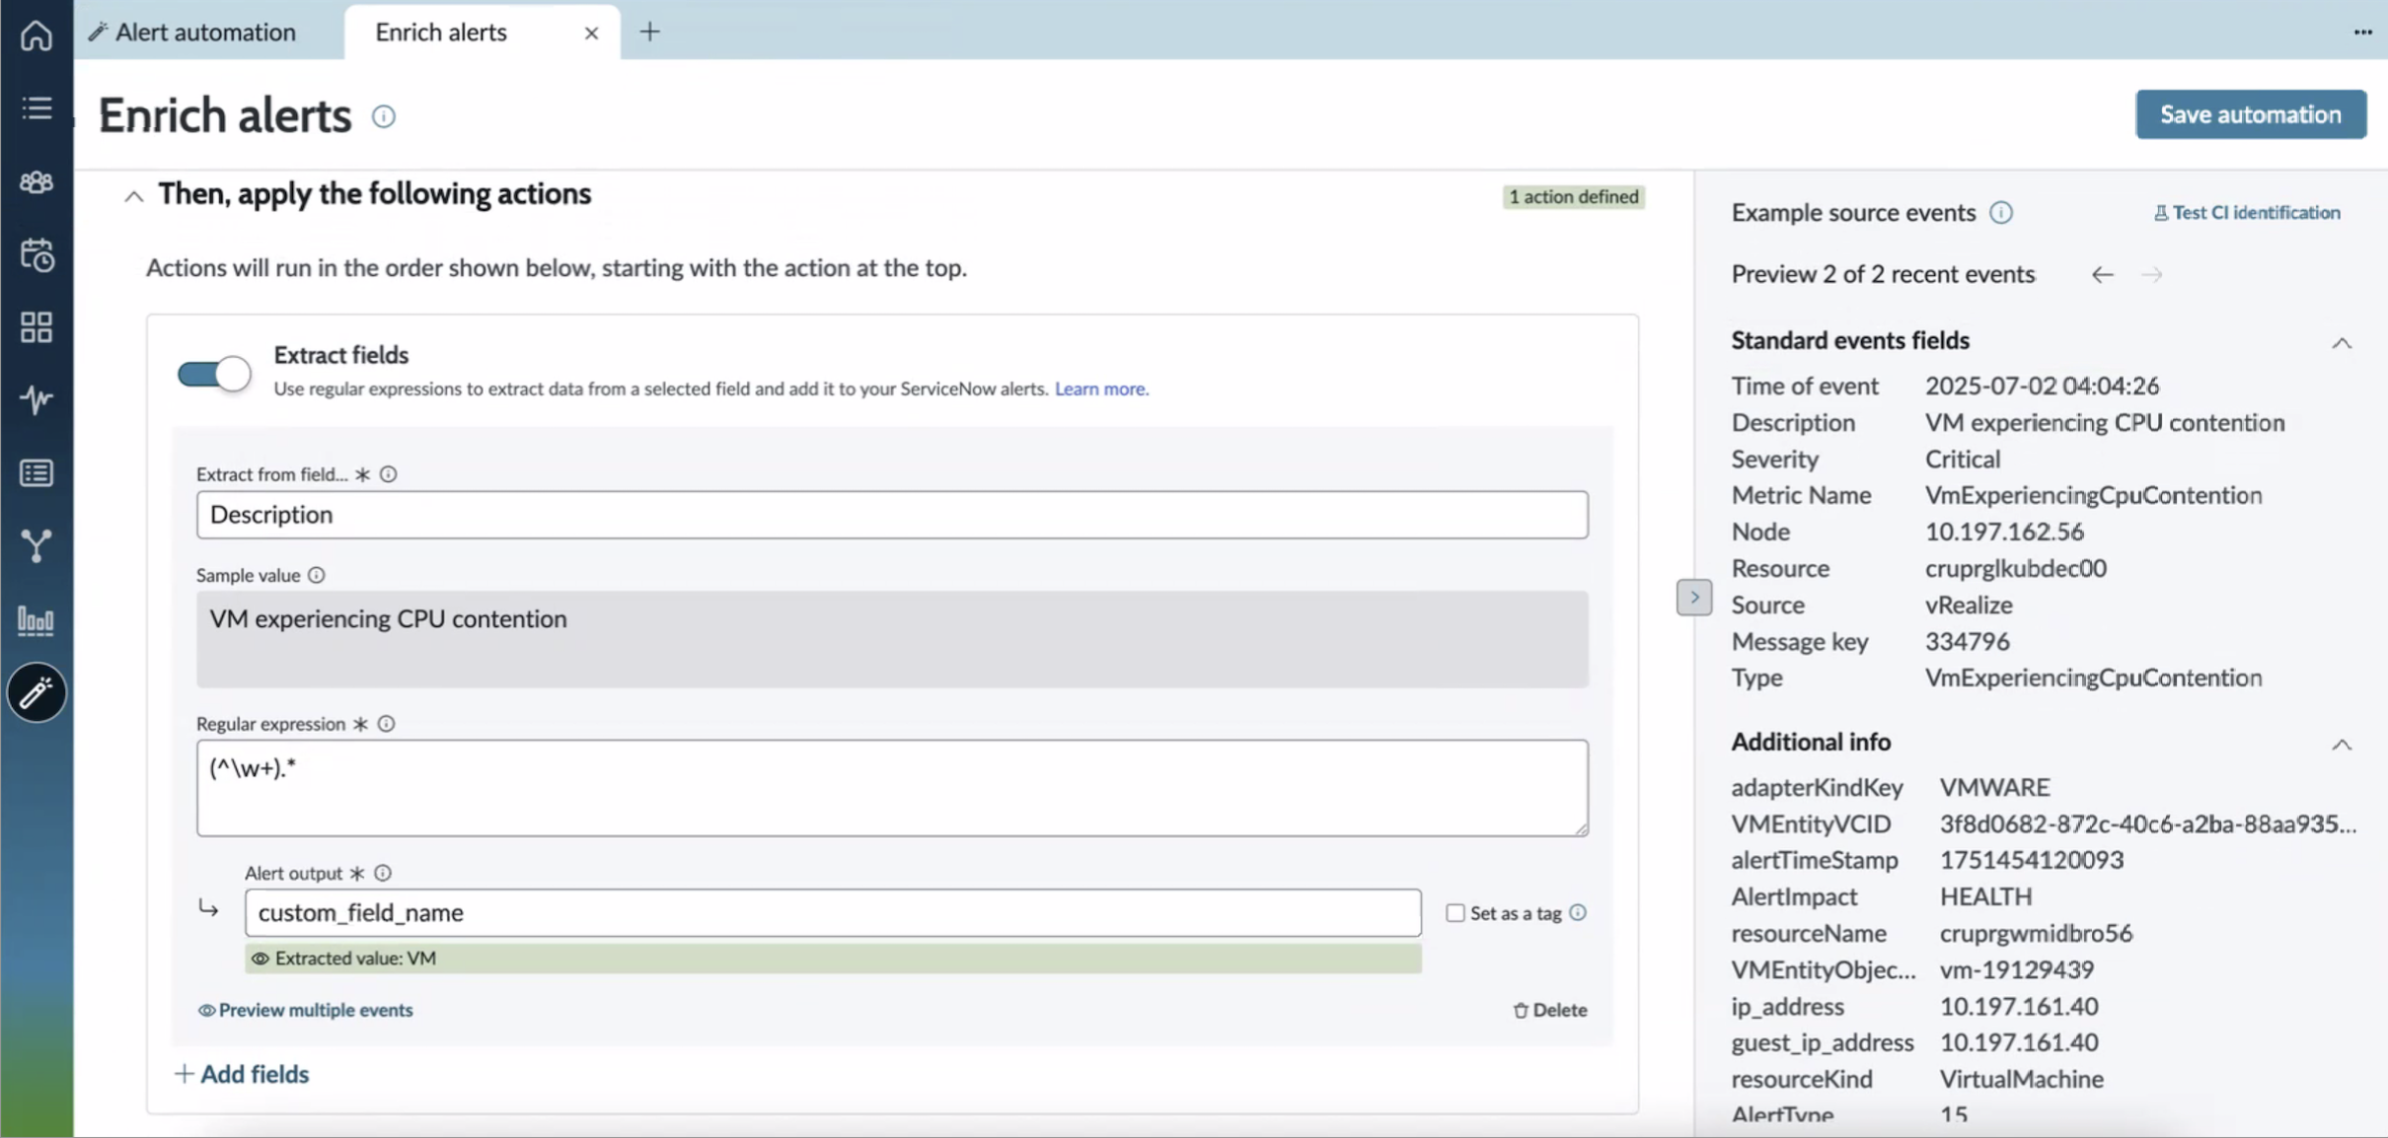Viewport: 2388px width, 1138px height.
Task: Click Preview multiple events link
Action: (x=306, y=1010)
